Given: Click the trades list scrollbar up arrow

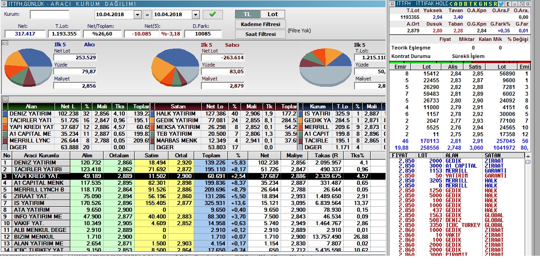Looking at the screenshot, I should pyautogui.click(x=528, y=156).
